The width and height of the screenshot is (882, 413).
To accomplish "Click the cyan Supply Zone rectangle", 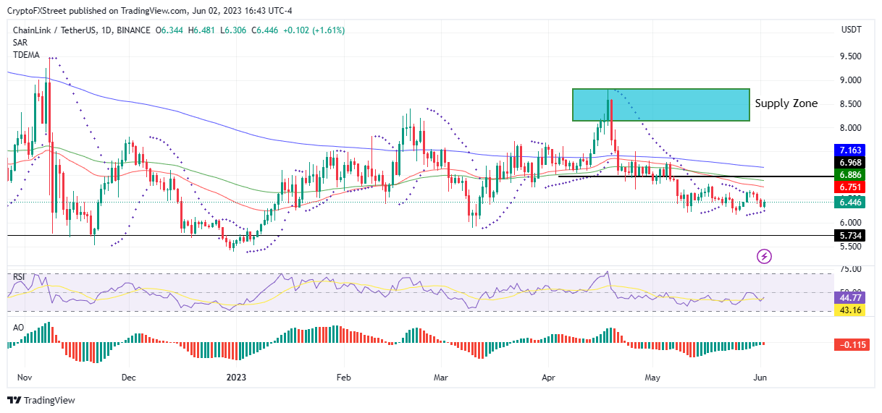I will [660, 105].
